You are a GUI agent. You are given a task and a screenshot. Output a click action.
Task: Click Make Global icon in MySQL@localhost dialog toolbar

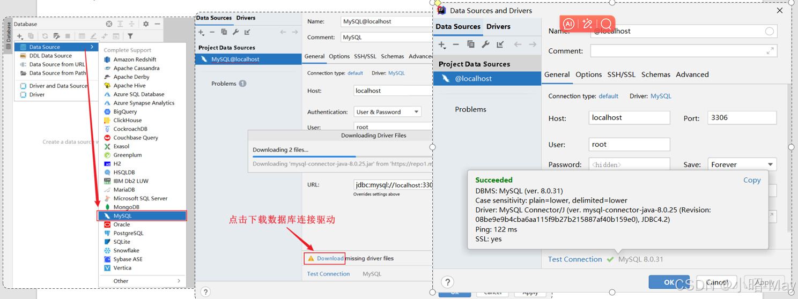click(x=247, y=32)
